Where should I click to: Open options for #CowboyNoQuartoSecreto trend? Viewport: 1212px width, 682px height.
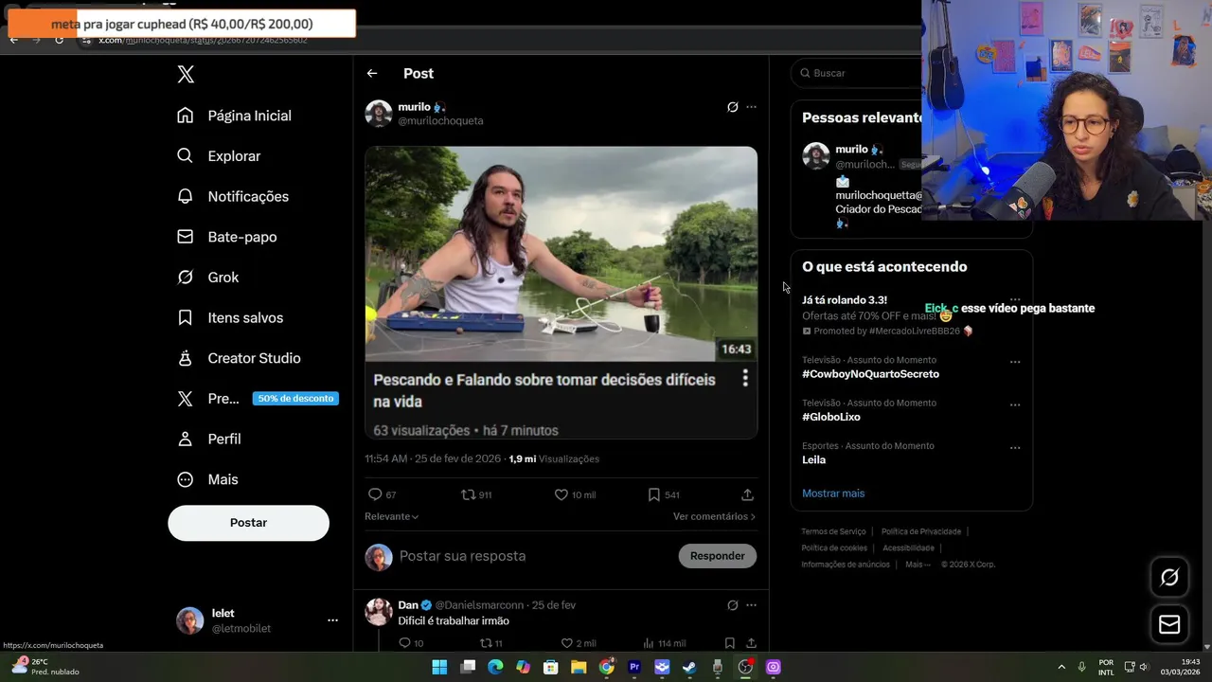(x=1015, y=362)
